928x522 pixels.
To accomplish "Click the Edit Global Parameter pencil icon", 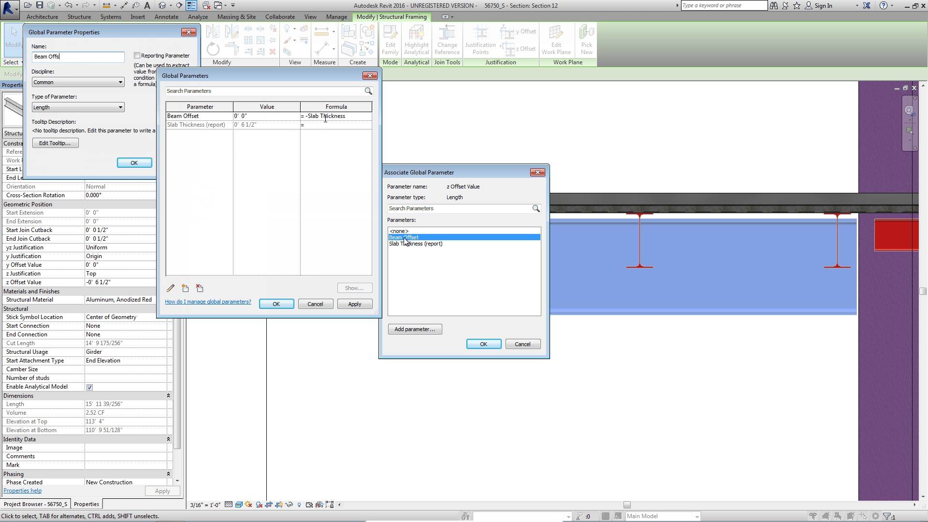I will click(x=171, y=288).
